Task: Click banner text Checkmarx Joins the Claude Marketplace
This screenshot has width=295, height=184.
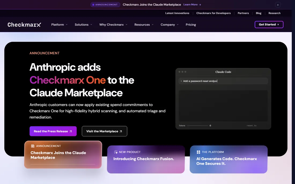Action: (152, 5)
